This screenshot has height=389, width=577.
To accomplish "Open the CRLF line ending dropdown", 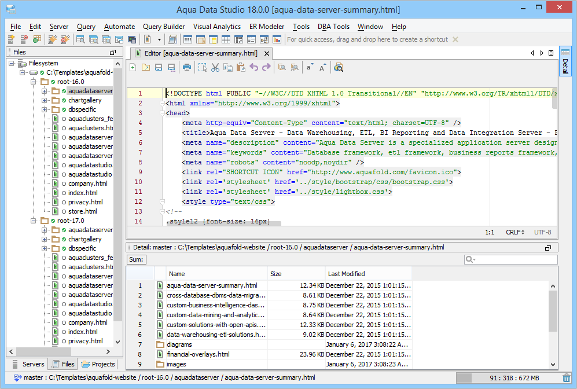I will tap(515, 232).
